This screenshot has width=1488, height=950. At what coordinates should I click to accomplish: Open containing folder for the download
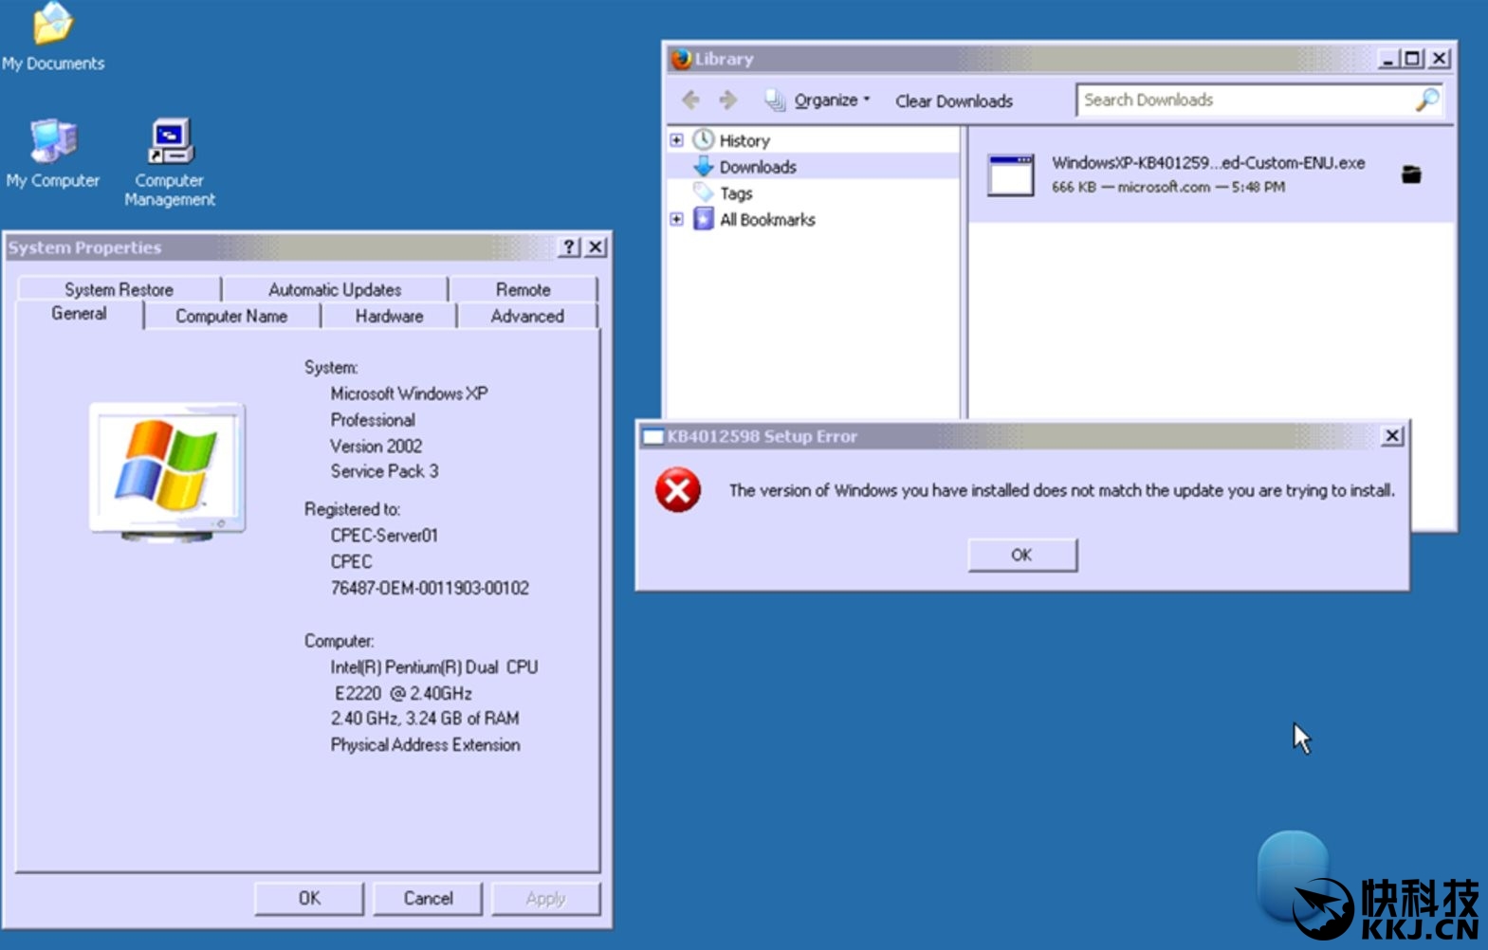(x=1411, y=174)
